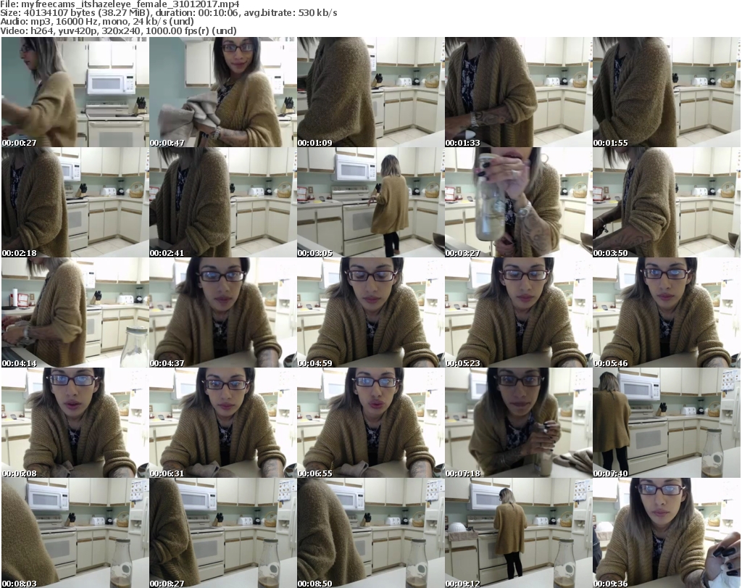Click the thumbnail stamped 00:07:40
This screenshot has width=742, height=588.
[x=667, y=423]
